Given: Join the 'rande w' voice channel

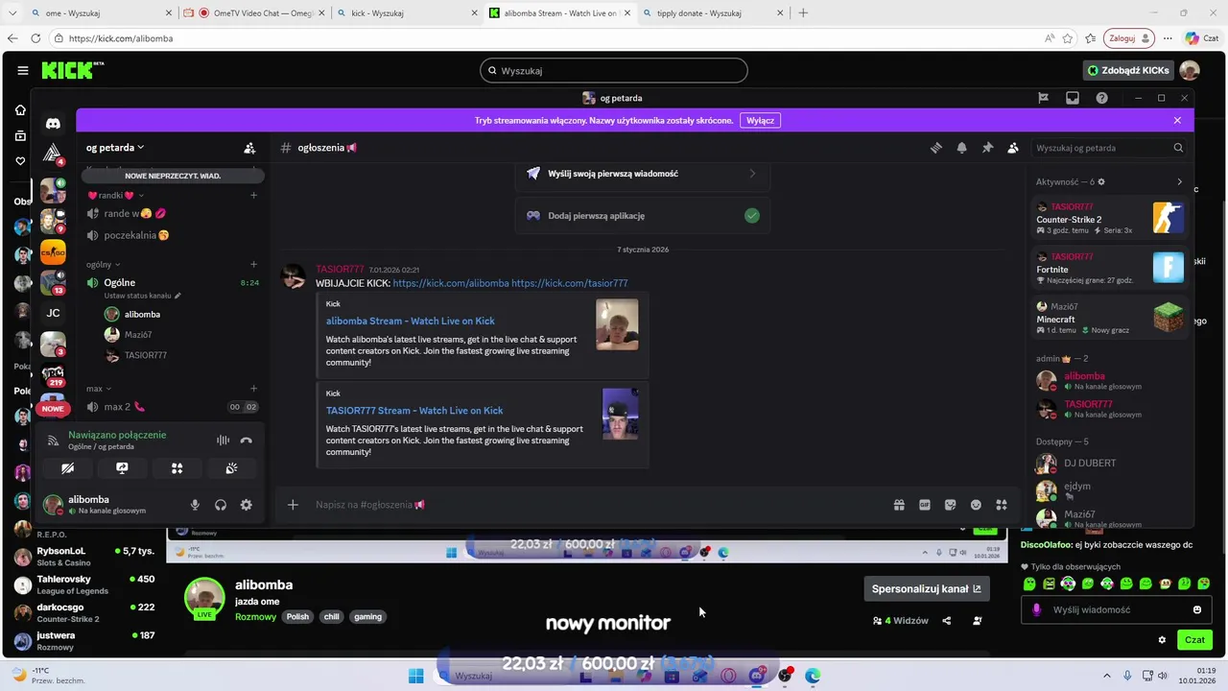Looking at the screenshot, I should pos(171,214).
